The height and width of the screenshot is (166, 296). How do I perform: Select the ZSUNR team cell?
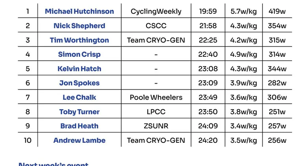click(156, 126)
